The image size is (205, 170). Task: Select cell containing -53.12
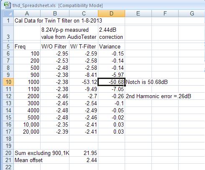tap(84, 82)
